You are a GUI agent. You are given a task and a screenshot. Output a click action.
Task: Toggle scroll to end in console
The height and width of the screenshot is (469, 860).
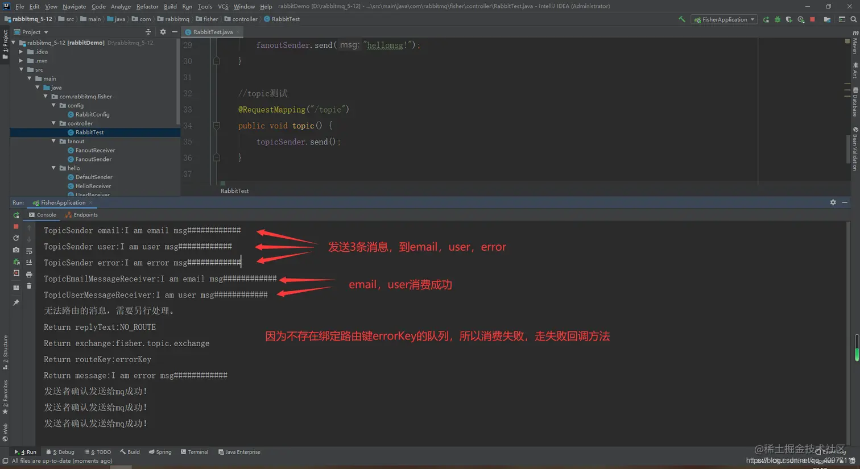pyautogui.click(x=29, y=263)
